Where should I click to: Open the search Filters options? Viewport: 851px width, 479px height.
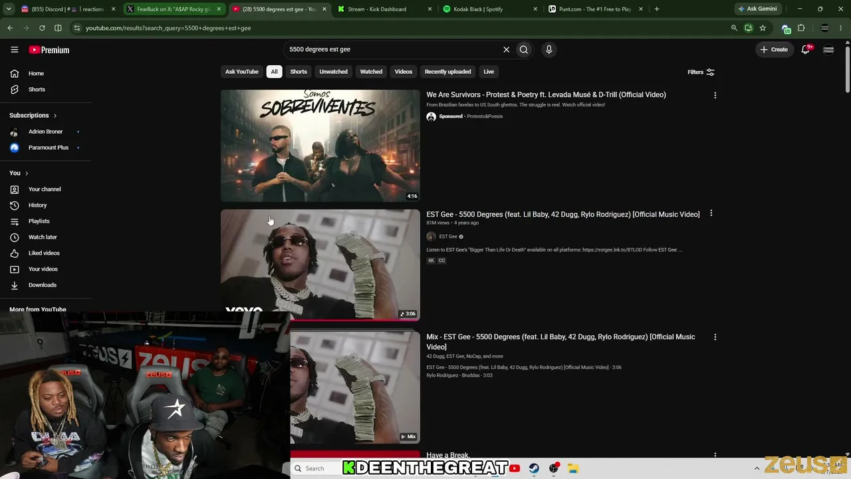pyautogui.click(x=701, y=72)
